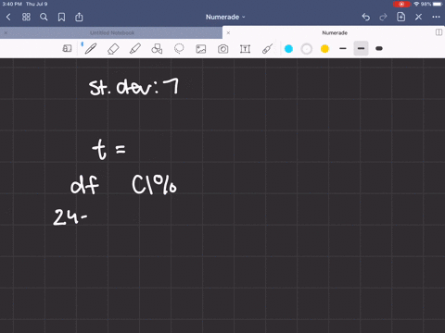This screenshot has width=445, height=333.
Task: Add a new page
Action: click(400, 17)
